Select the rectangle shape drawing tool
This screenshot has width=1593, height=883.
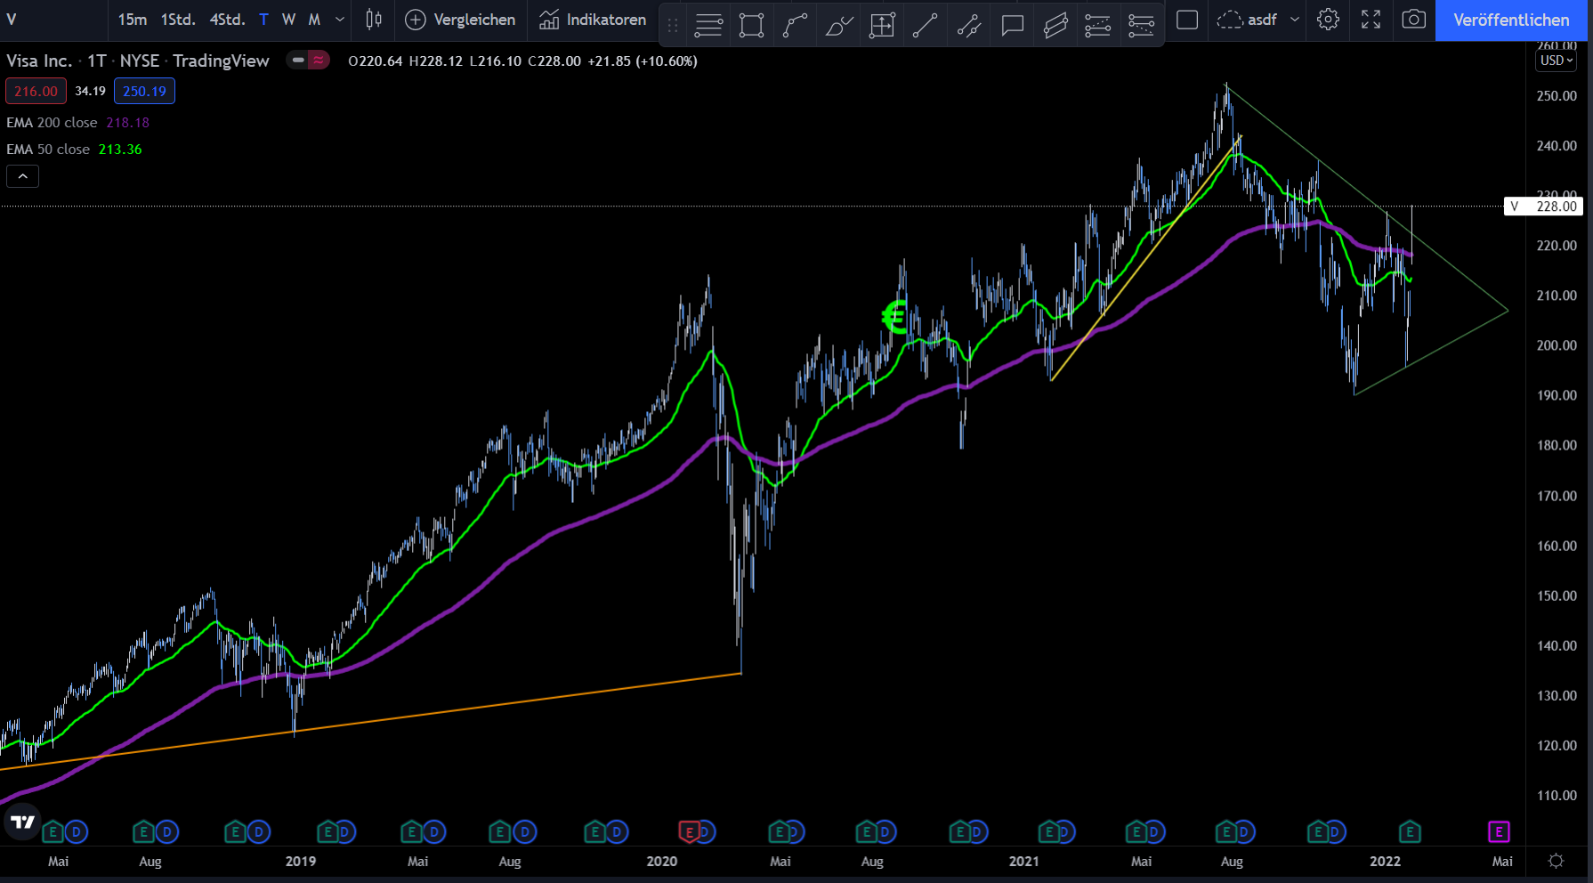point(751,25)
